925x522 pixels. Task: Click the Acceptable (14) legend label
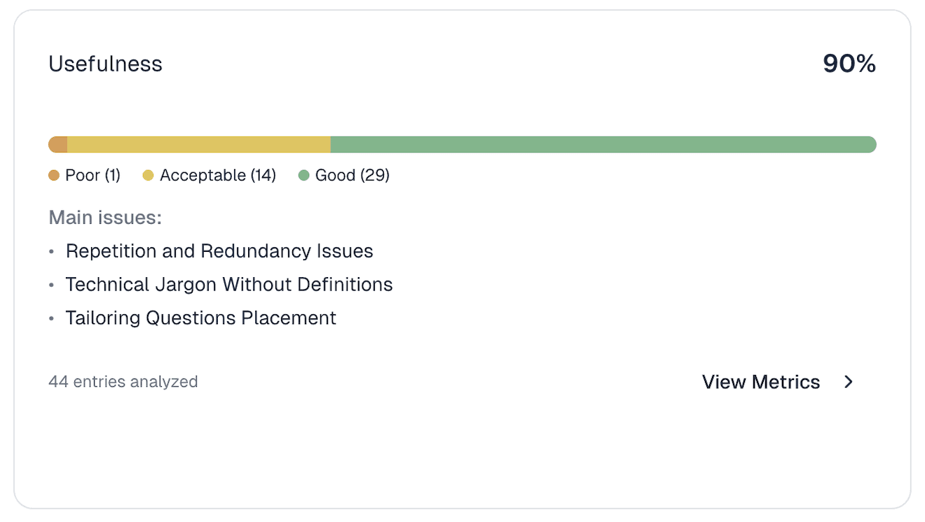click(x=217, y=176)
